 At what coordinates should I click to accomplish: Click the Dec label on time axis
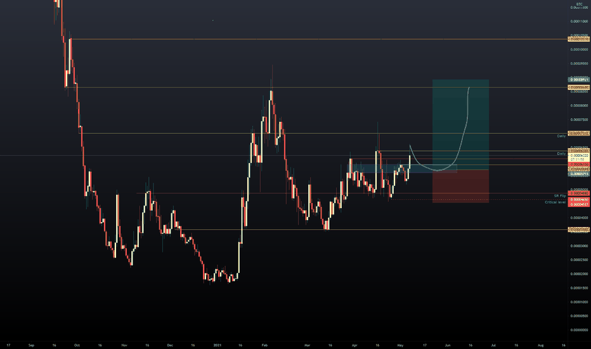coord(170,345)
